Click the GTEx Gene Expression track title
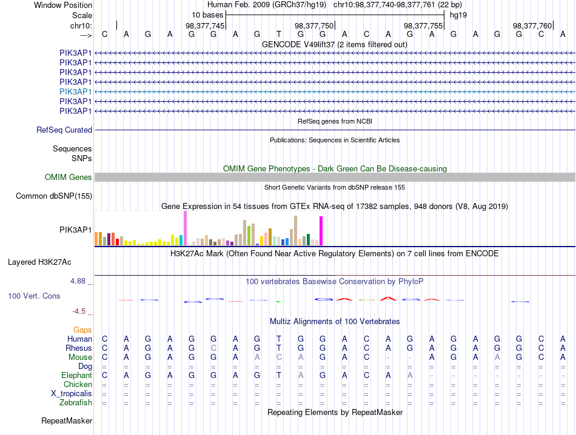This screenshot has width=576, height=435. (335, 207)
